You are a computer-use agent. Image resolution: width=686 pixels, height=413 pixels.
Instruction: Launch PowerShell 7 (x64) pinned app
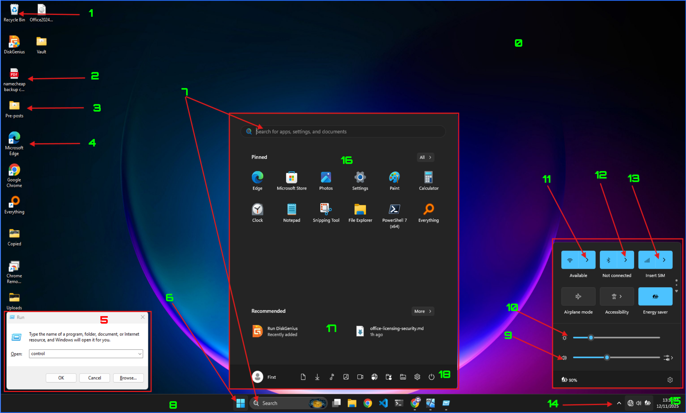click(x=394, y=216)
